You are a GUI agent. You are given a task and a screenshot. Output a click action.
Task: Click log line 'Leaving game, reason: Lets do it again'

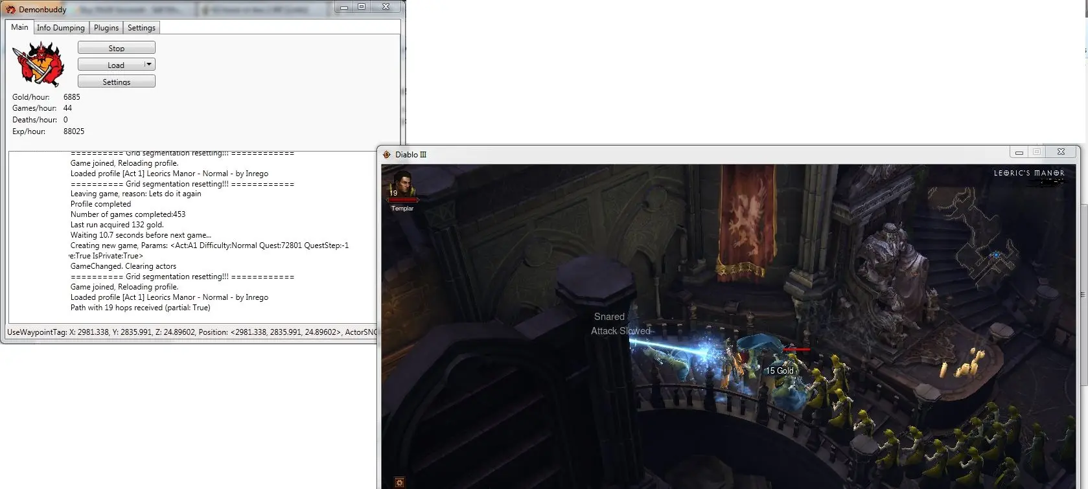135,194
